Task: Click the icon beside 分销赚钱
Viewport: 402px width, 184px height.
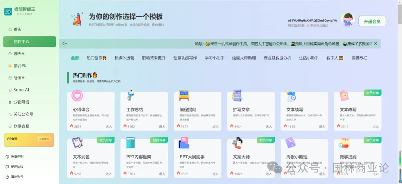Action: pyautogui.click(x=10, y=102)
